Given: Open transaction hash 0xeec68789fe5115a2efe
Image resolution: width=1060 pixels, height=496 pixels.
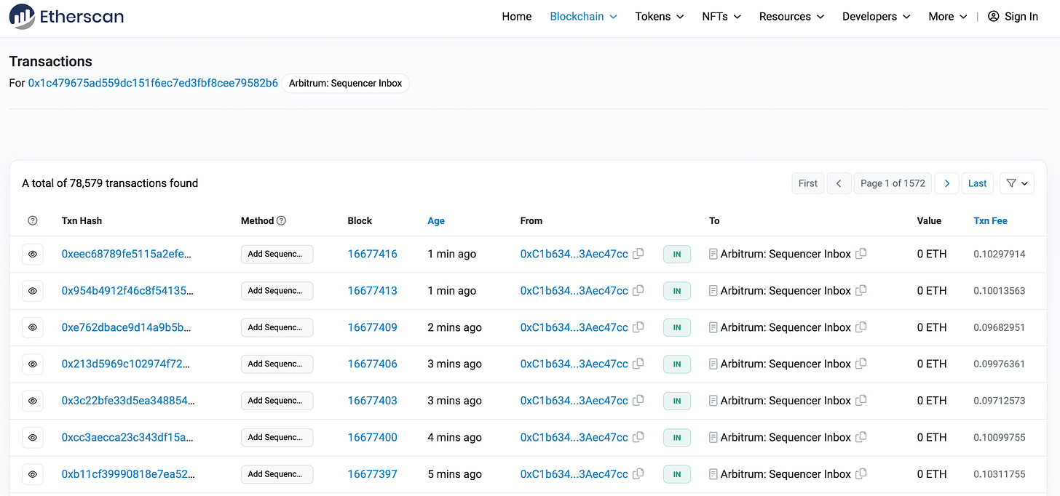Looking at the screenshot, I should click(x=127, y=254).
